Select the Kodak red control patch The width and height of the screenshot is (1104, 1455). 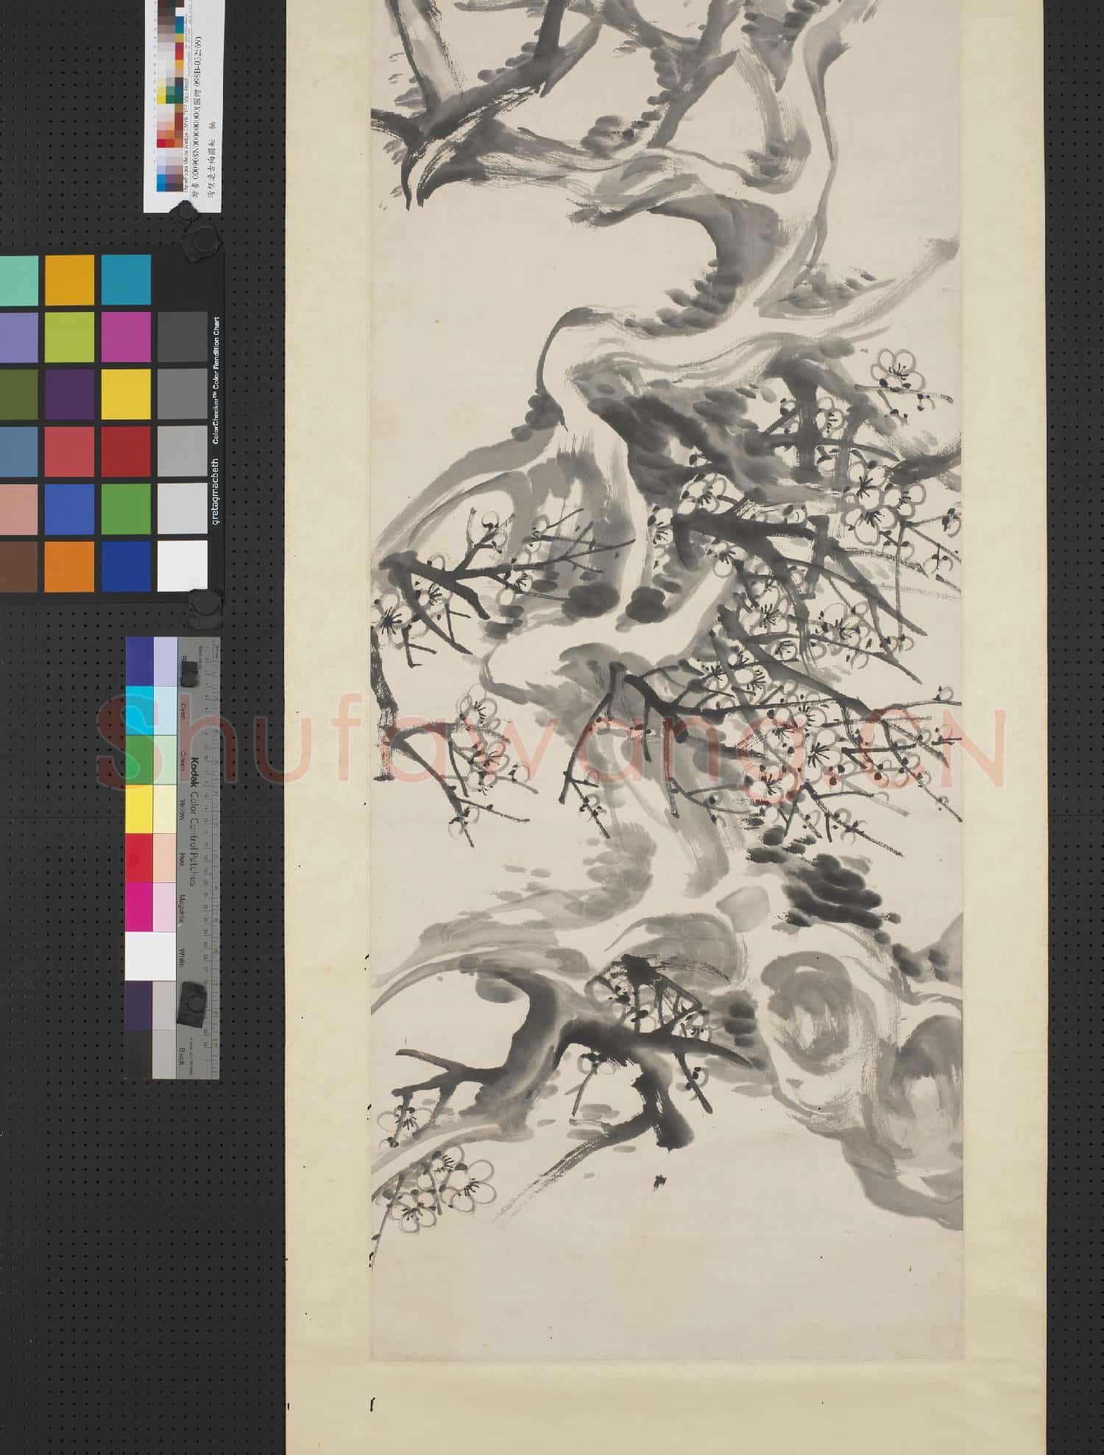tap(139, 858)
